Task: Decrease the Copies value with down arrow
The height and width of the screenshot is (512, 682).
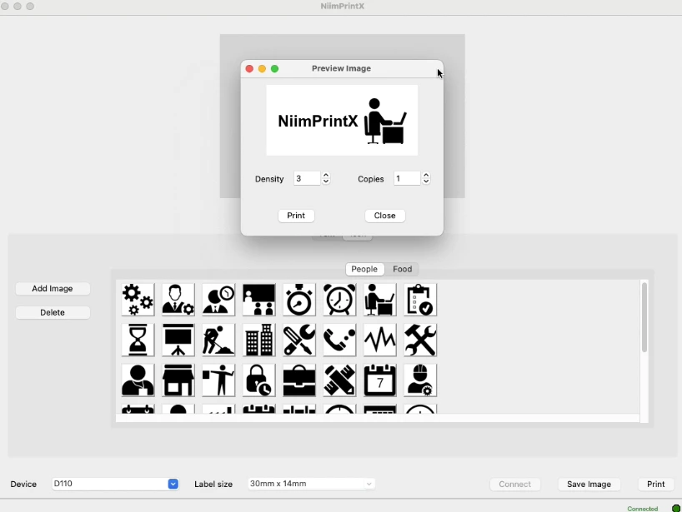Action: [x=426, y=181]
